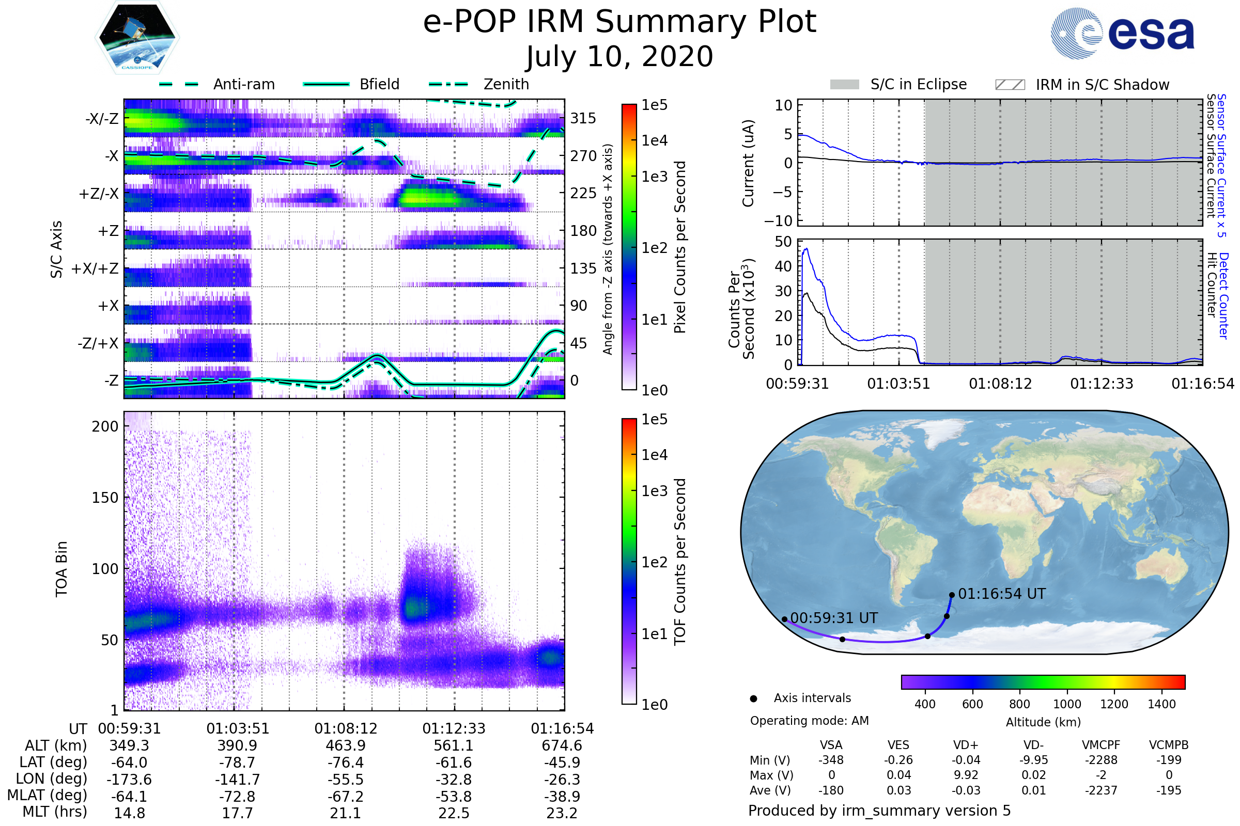Click the July 10, 2020 date heading

tap(619, 57)
